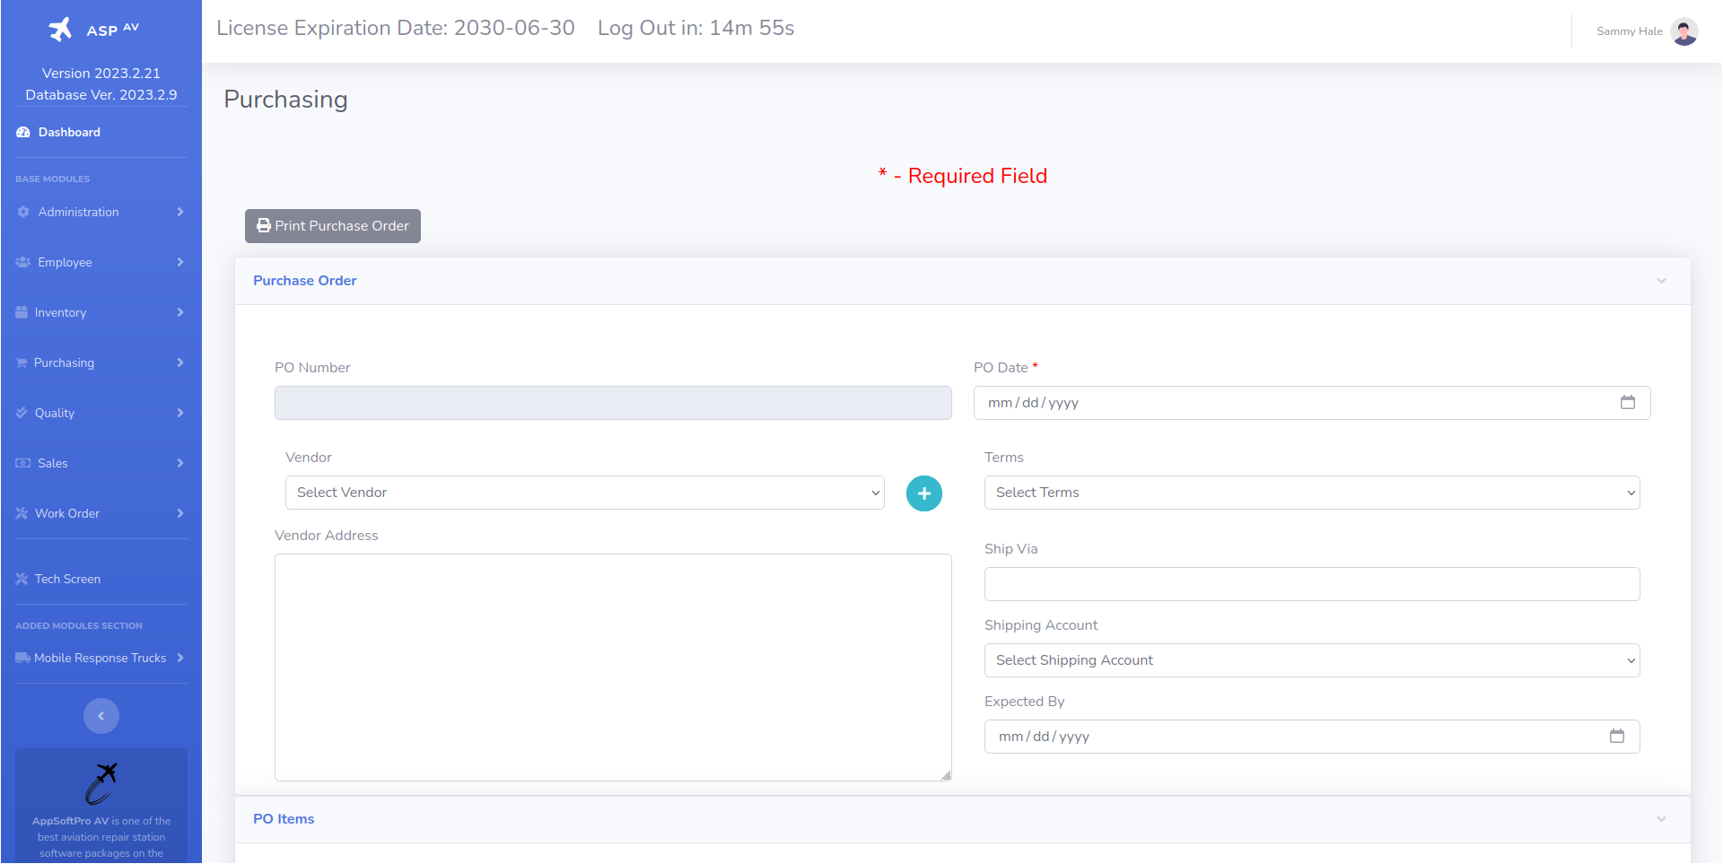This screenshot has width=1723, height=864.
Task: Collapse the sidebar with the round arrow button
Action: [101, 716]
